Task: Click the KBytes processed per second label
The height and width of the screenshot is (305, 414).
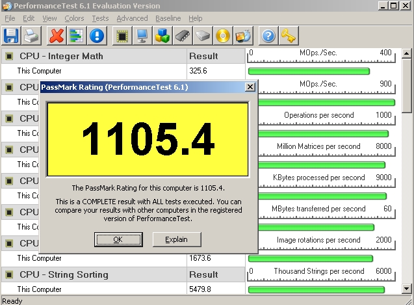Action: pyautogui.click(x=318, y=178)
